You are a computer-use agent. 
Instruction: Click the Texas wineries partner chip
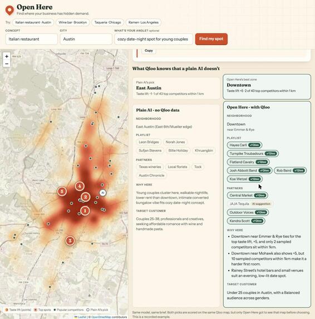(x=150, y=167)
